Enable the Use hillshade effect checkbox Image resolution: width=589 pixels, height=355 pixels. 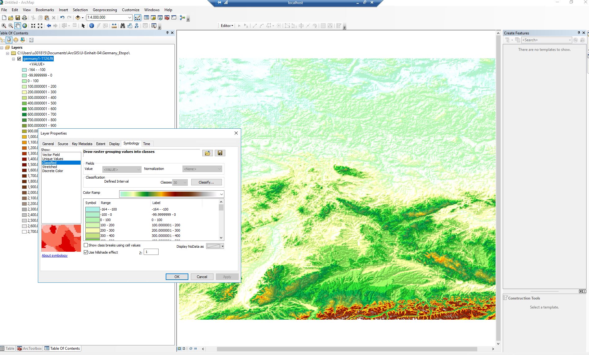point(86,252)
